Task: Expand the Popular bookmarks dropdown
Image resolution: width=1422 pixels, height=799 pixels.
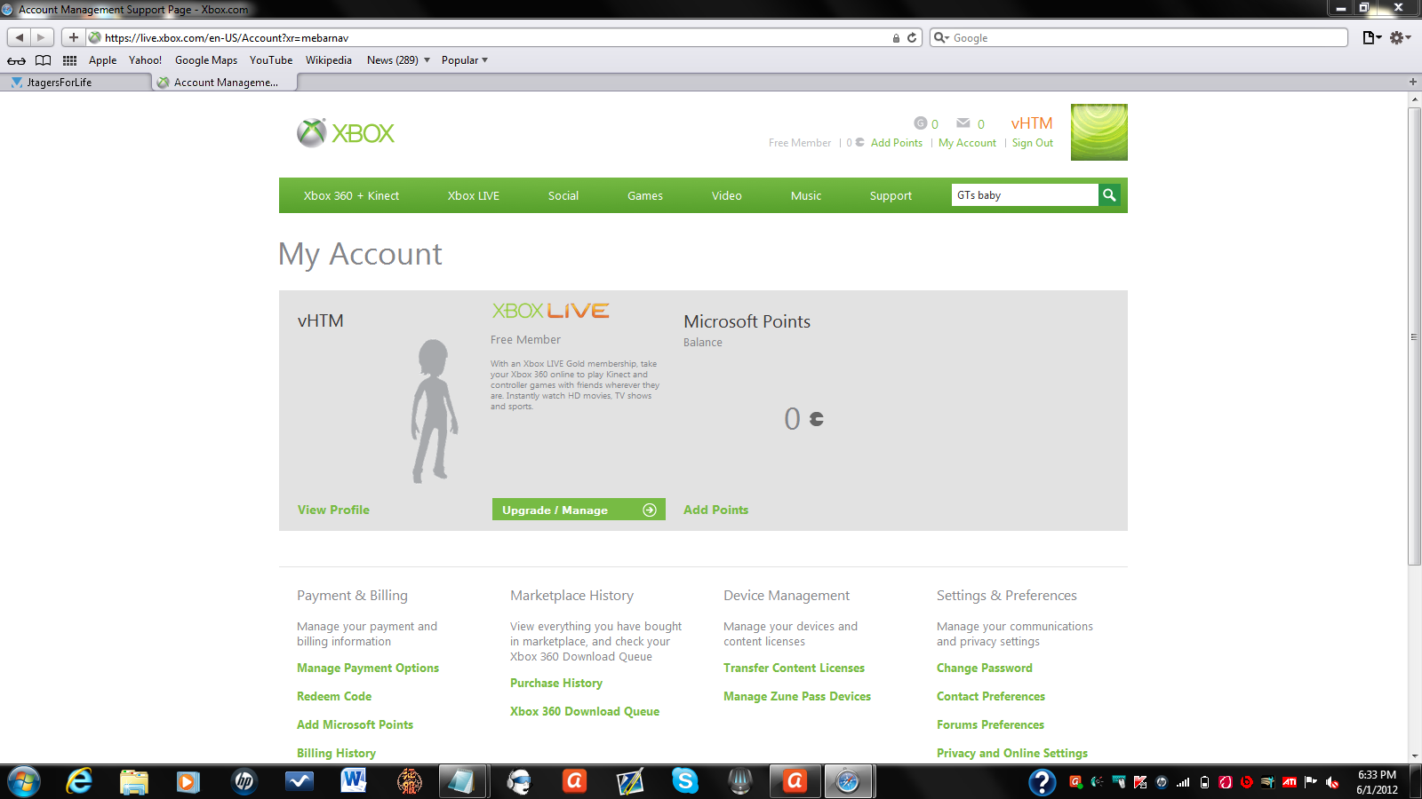Action: pos(465,60)
